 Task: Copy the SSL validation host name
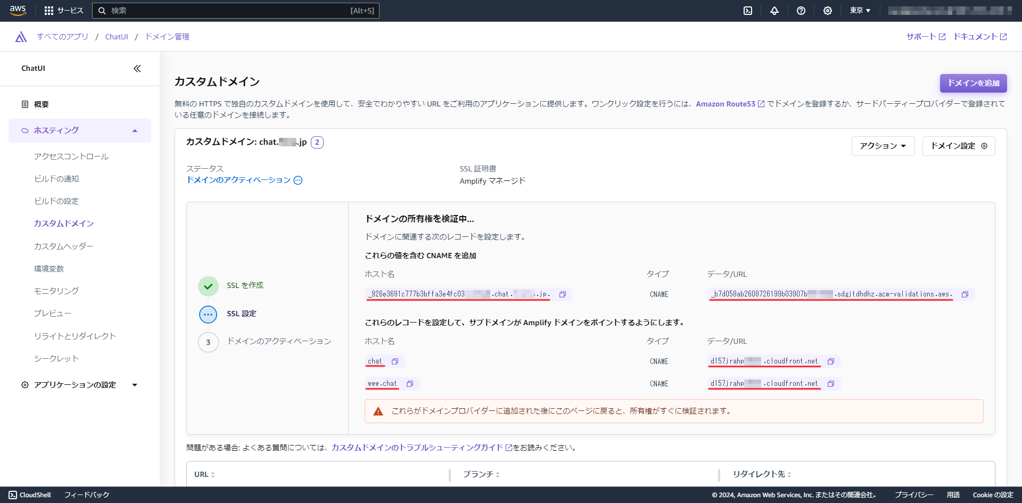(563, 294)
